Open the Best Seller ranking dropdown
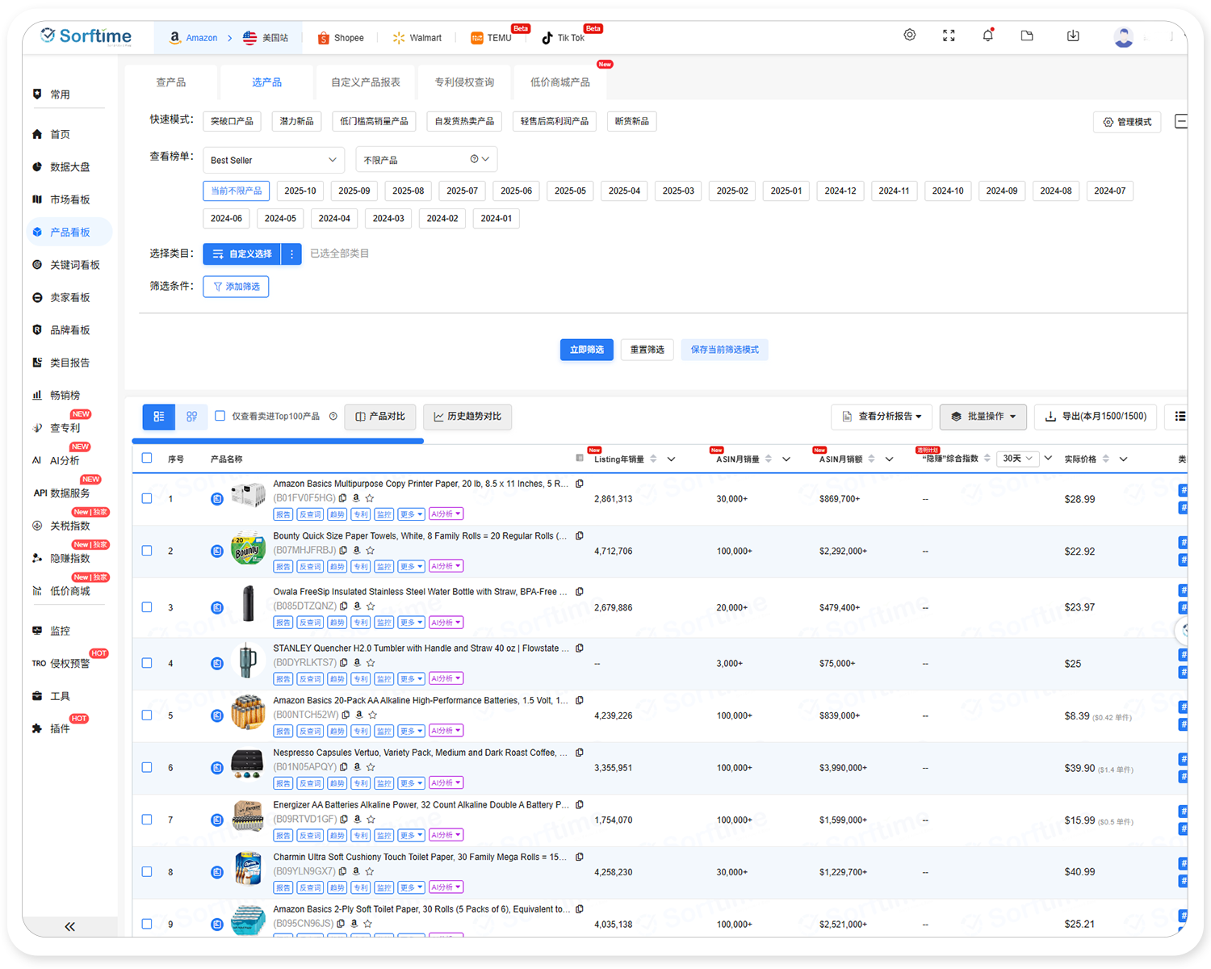 pyautogui.click(x=273, y=160)
